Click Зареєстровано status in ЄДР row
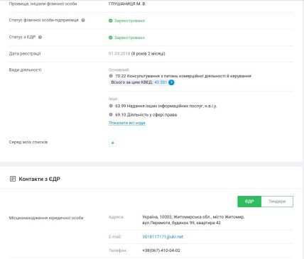304x259 pixels. [x=129, y=38]
